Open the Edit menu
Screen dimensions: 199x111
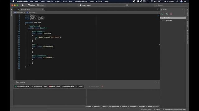coord(37,1)
